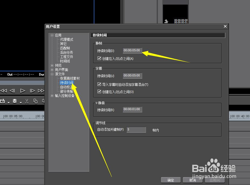Select 时间线 in the settings tree
Screen dimensions: 250x185
pyautogui.click(x=65, y=61)
